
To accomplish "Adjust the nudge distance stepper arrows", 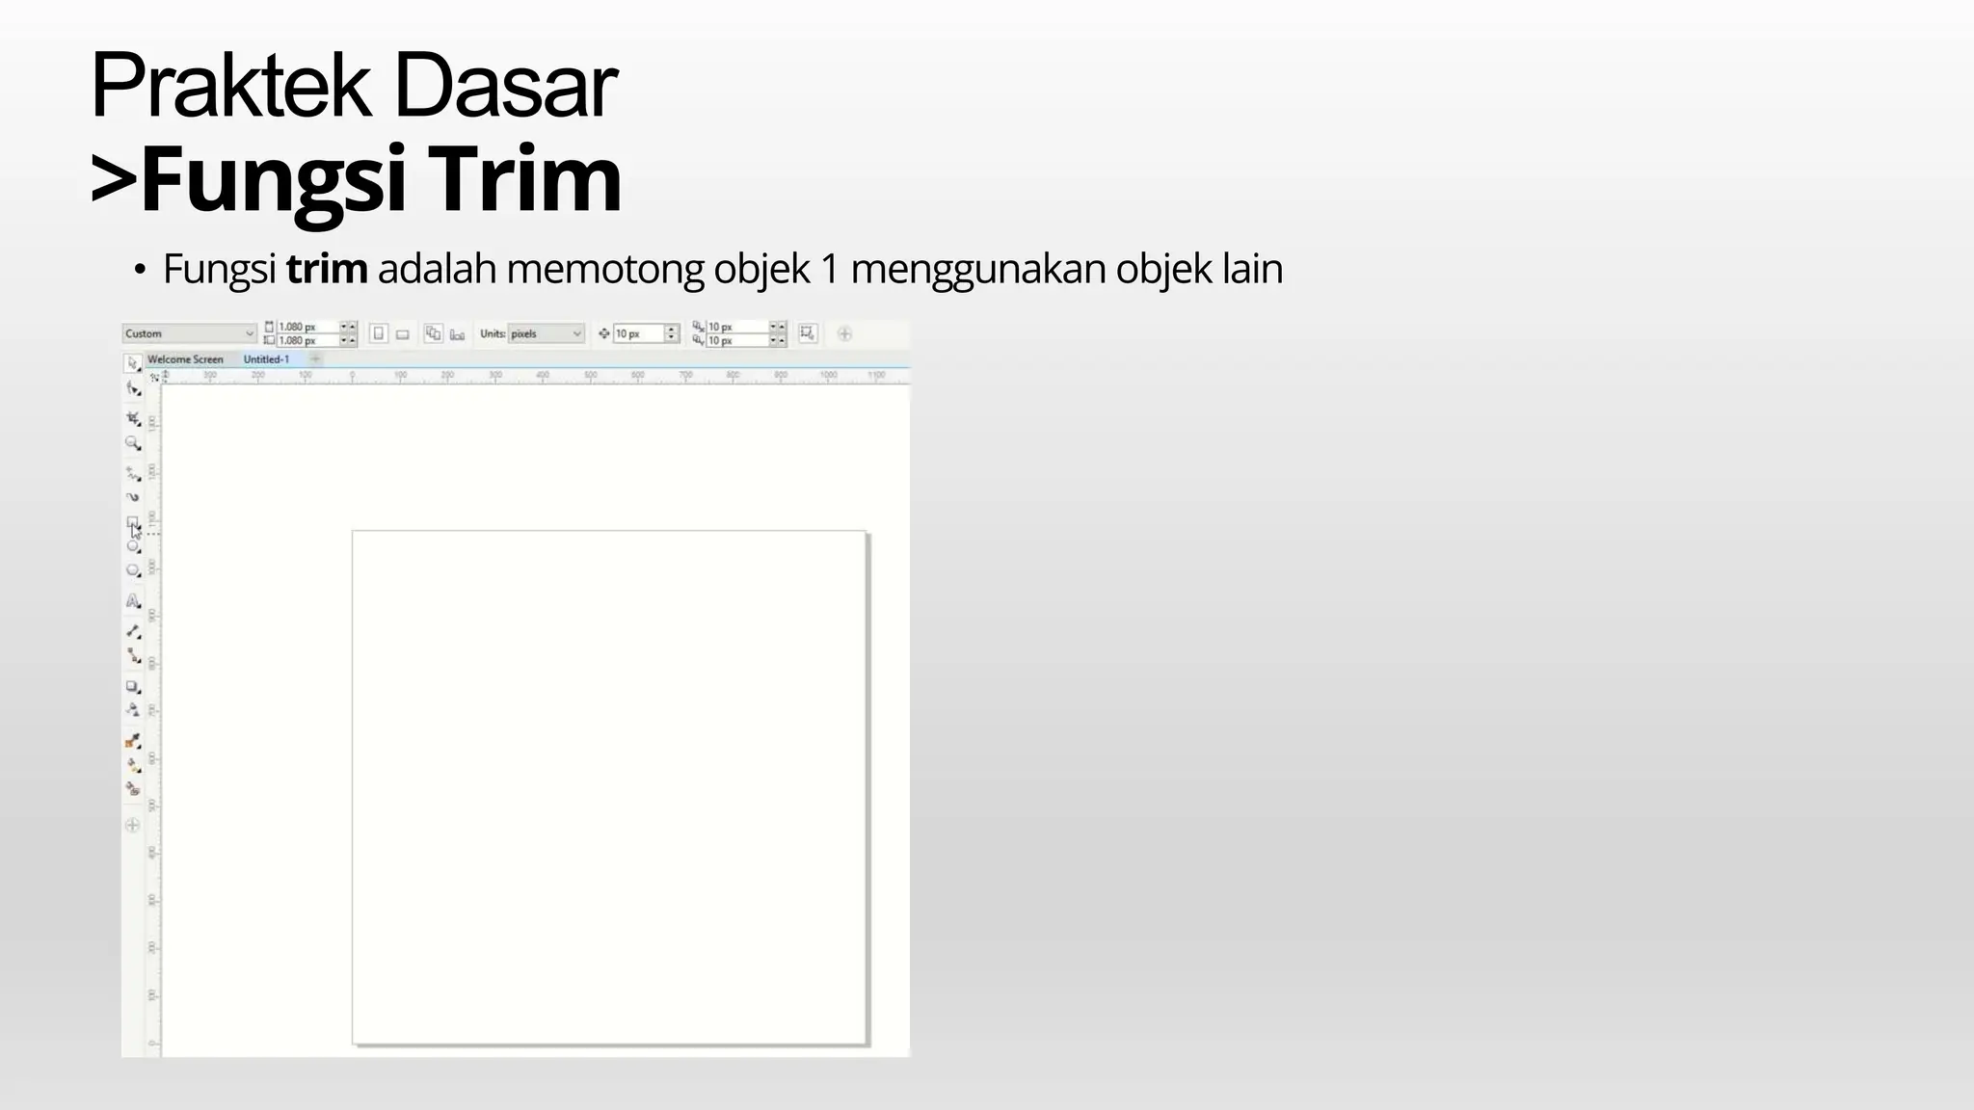I will click(672, 333).
